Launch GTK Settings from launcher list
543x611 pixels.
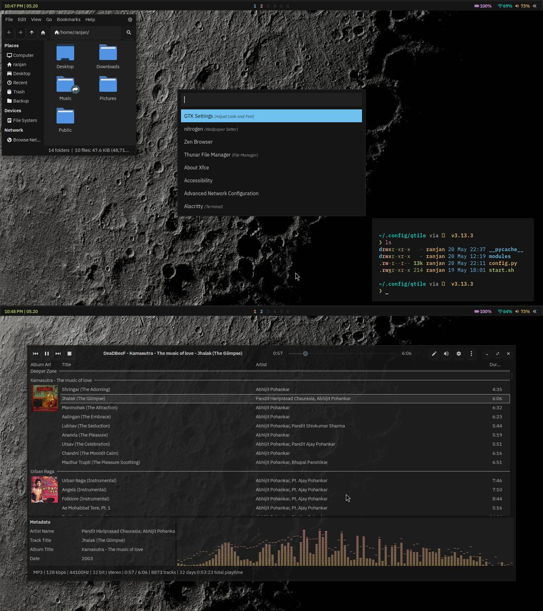271,116
